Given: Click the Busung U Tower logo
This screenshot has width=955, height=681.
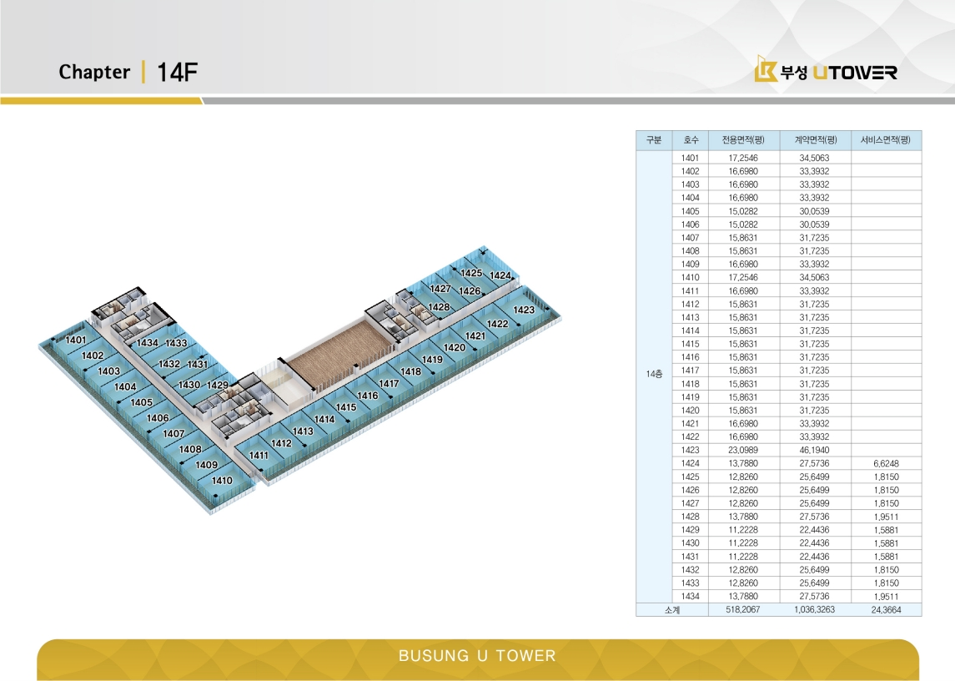Looking at the screenshot, I should (825, 70).
